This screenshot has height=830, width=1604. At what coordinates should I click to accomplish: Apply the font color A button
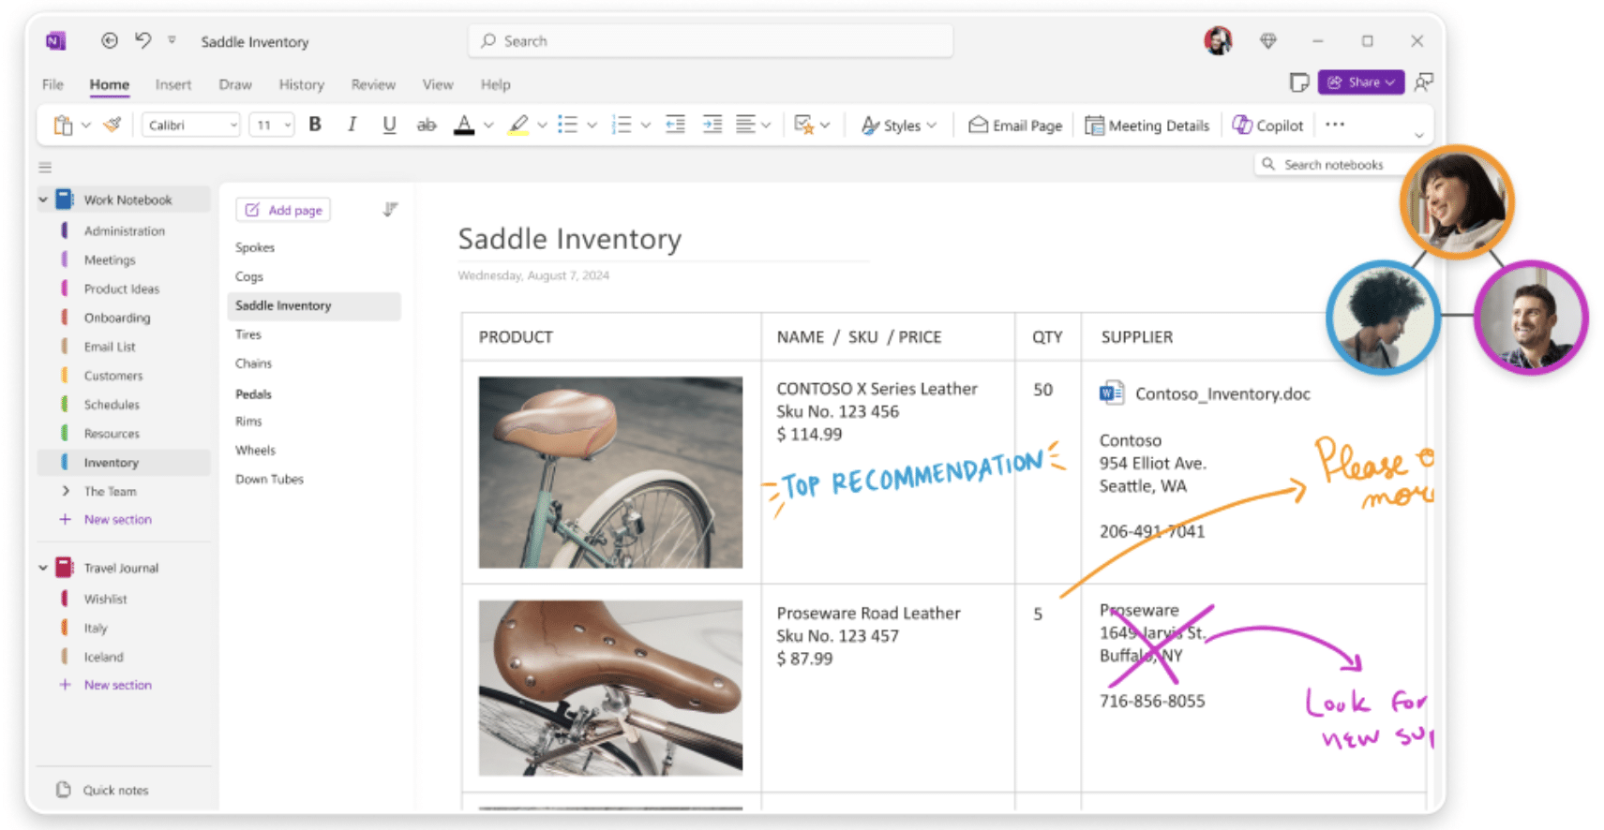[x=464, y=125]
